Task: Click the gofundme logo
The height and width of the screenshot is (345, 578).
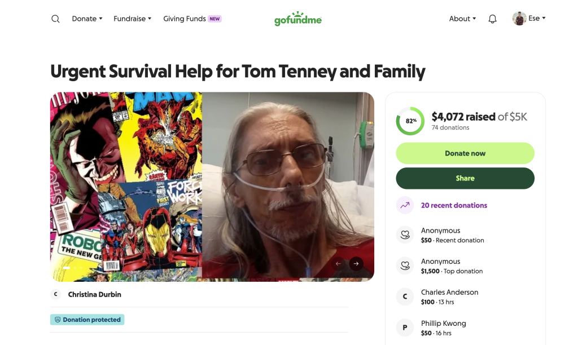Action: [x=298, y=19]
